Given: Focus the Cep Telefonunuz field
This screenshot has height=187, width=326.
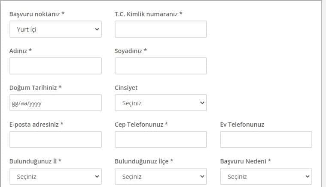Looking at the screenshot, I should 161,140.
